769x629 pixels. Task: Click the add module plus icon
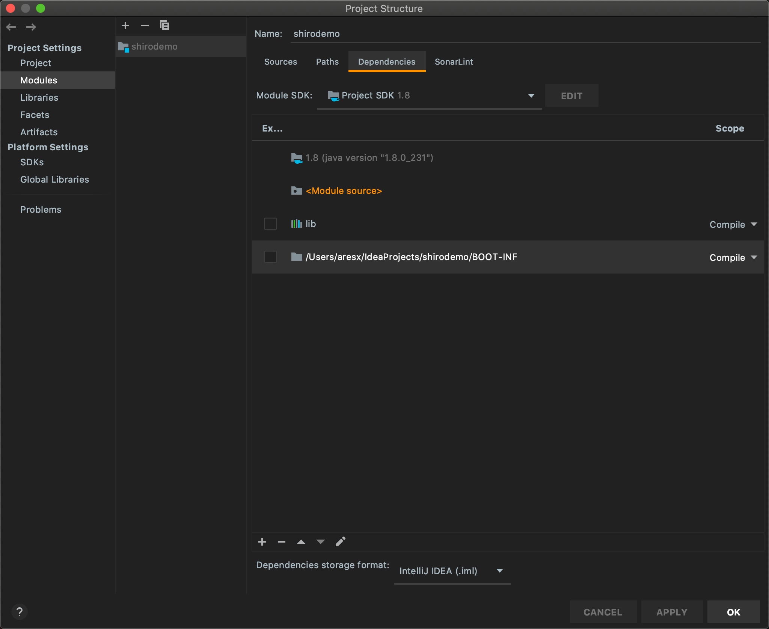(x=125, y=26)
